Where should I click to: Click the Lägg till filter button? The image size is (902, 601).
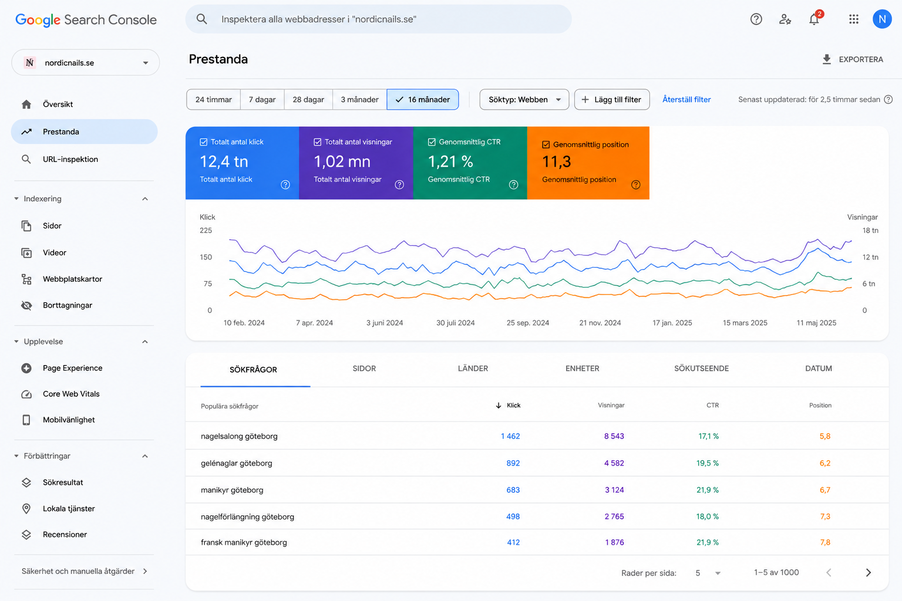pos(612,100)
